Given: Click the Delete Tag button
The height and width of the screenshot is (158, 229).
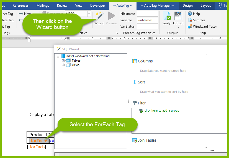Looking at the screenshot, I should 7,20.
